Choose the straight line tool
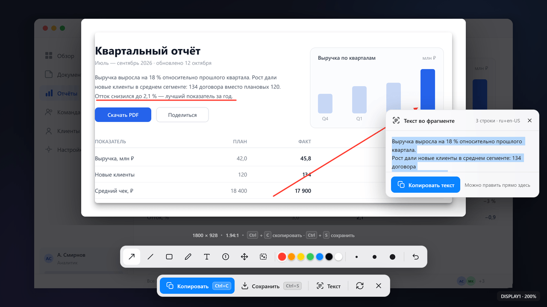Viewport: 547px width, 307px height. (150, 257)
